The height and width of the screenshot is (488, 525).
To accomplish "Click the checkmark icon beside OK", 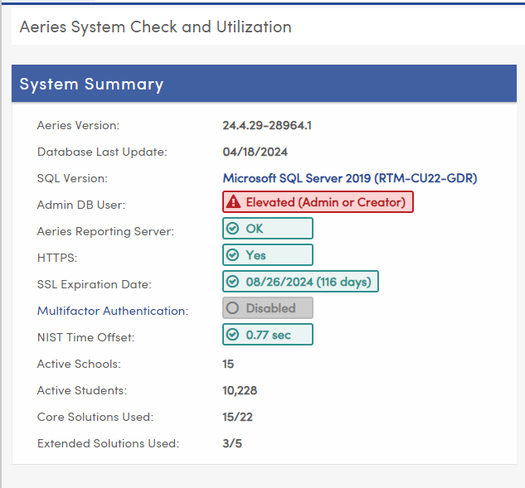I will [x=233, y=229].
